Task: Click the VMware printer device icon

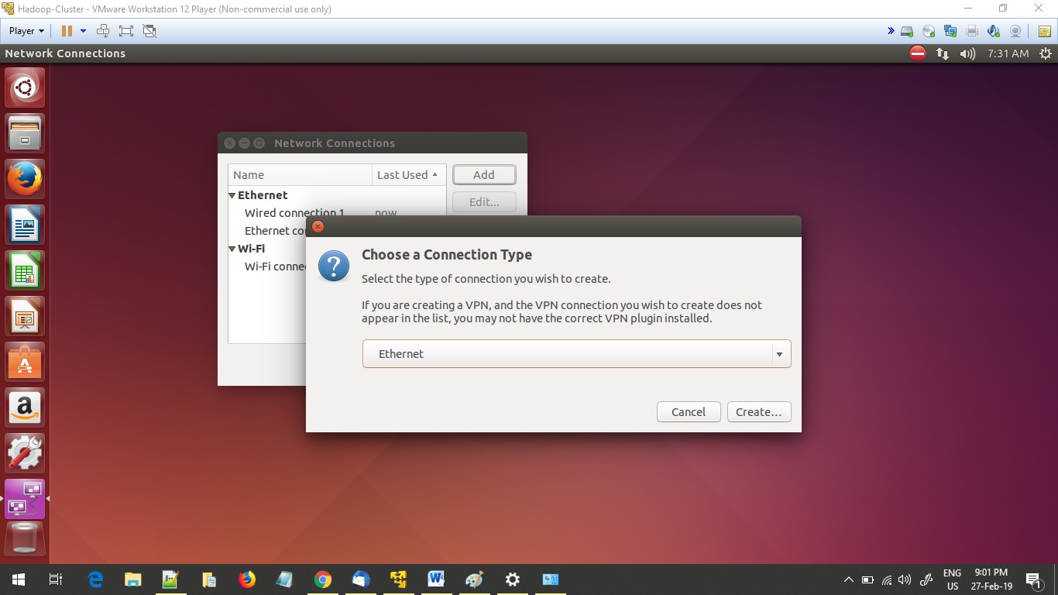Action: [972, 31]
